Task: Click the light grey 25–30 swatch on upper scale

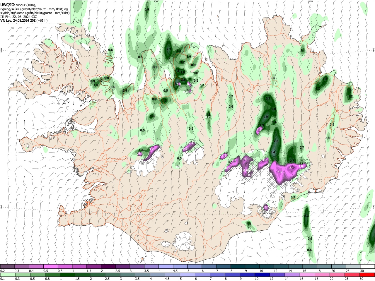Action: 353,266
